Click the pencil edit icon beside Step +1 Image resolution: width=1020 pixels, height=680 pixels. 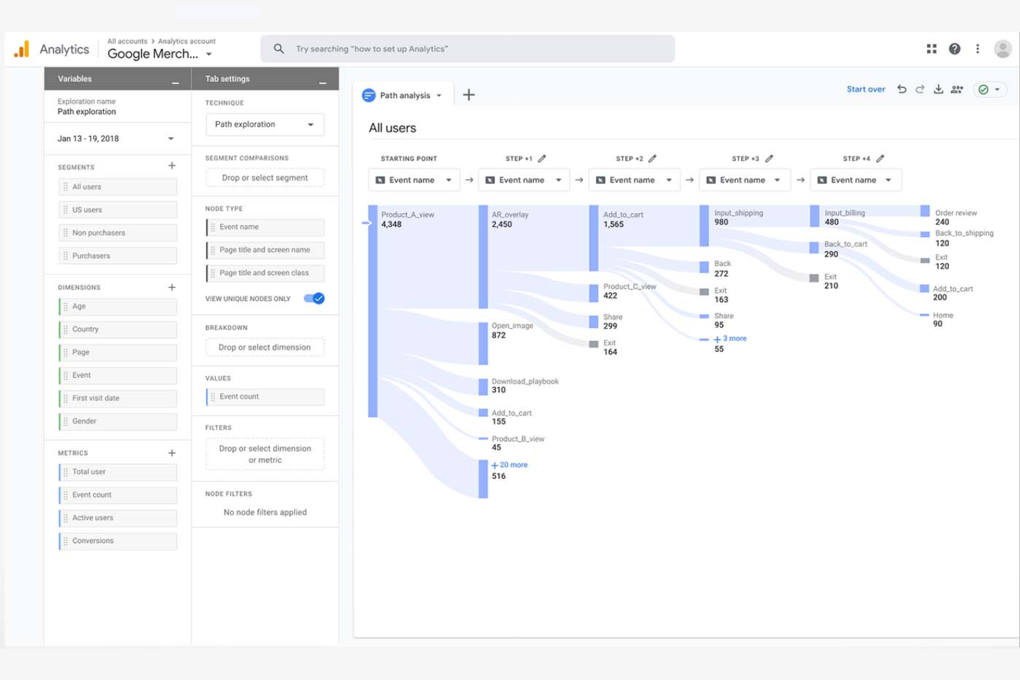click(543, 158)
